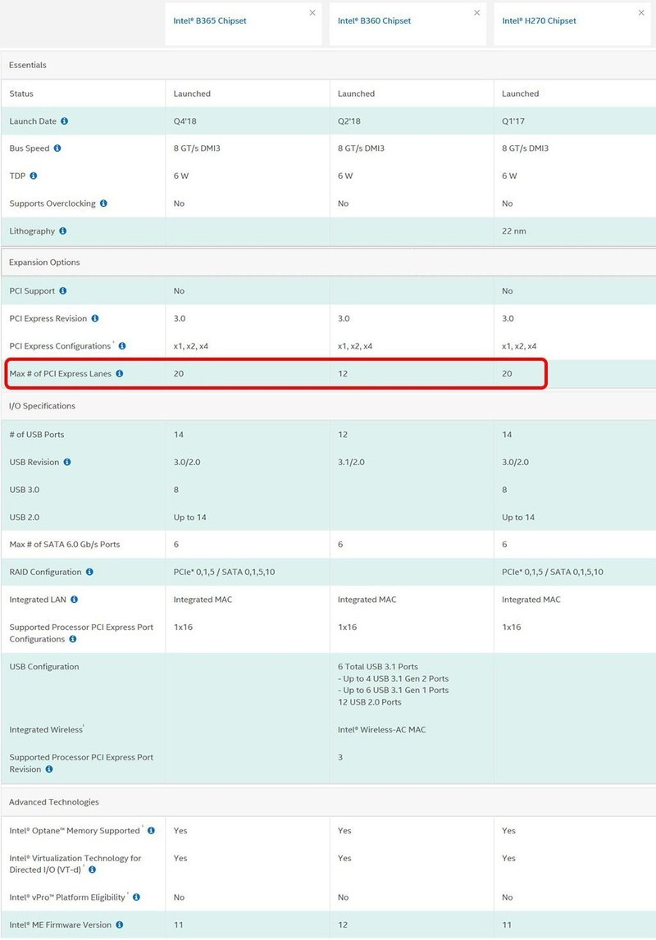
Task: Select the 22 nm lithography value
Action: pos(514,230)
